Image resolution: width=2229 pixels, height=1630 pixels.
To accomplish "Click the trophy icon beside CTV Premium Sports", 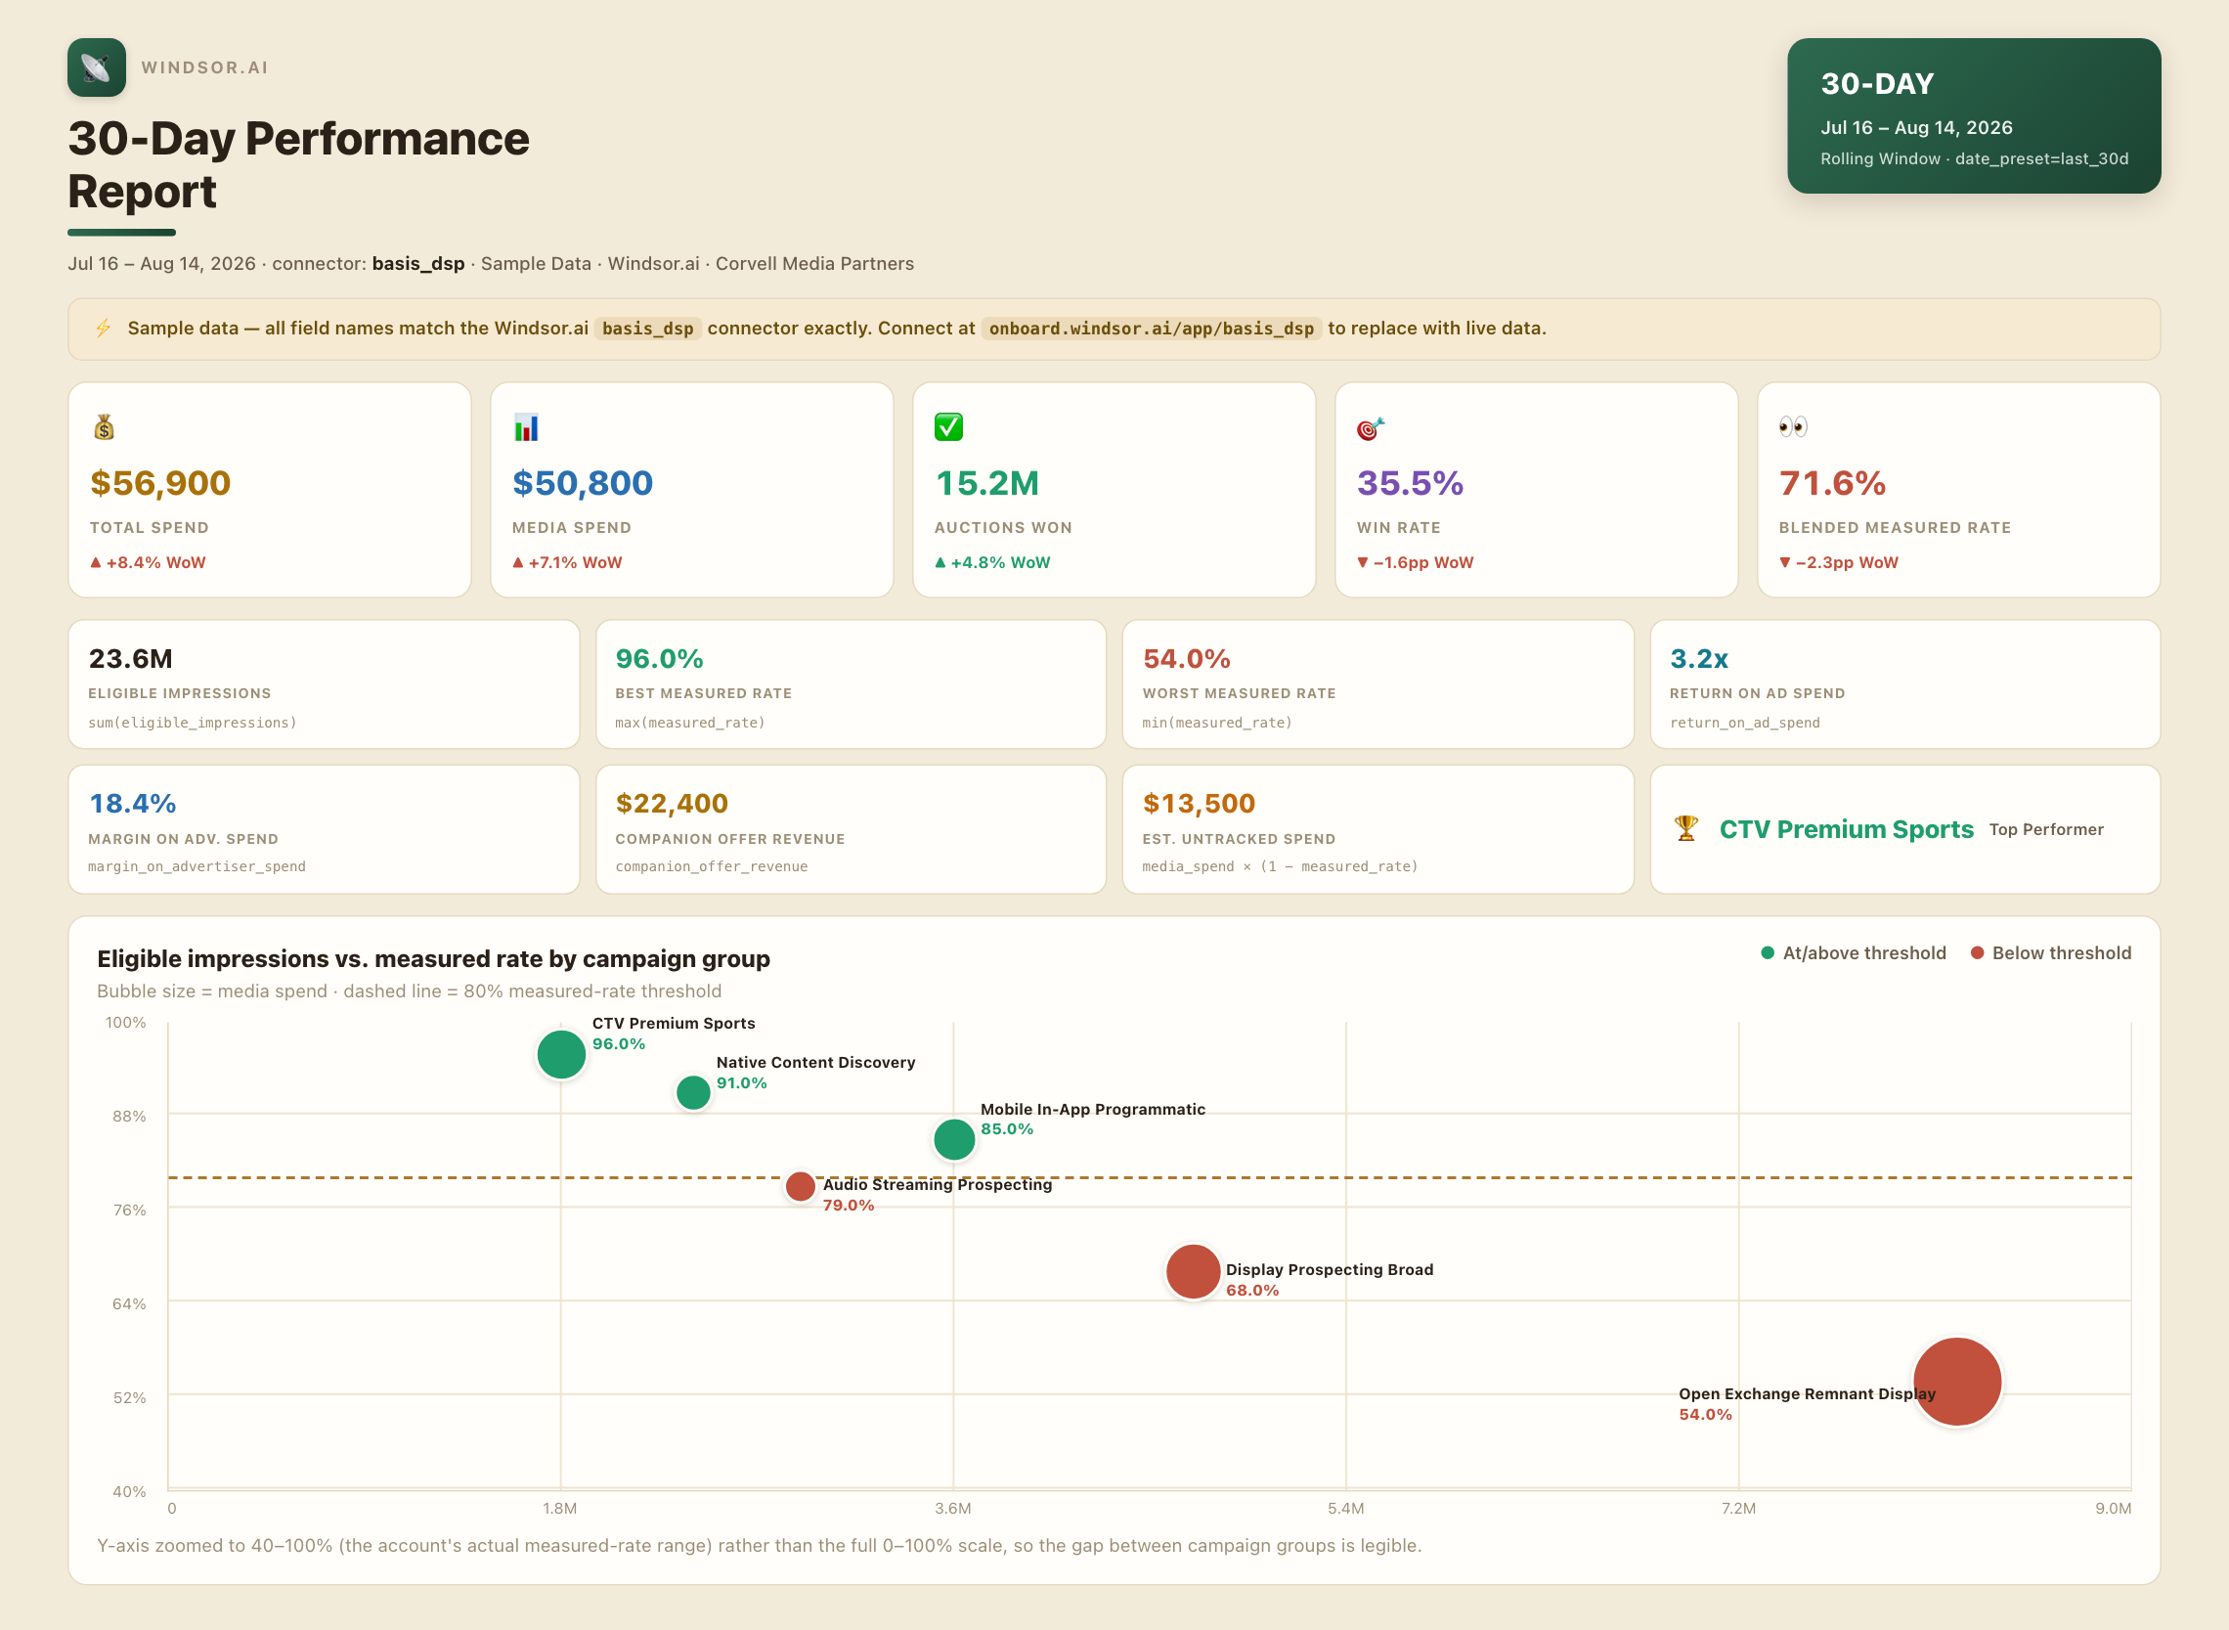I will point(1685,829).
